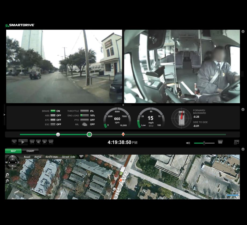Viewport: 247px width, 225px height.
Task: Select the 1x playback speed icon
Action: click(14, 142)
